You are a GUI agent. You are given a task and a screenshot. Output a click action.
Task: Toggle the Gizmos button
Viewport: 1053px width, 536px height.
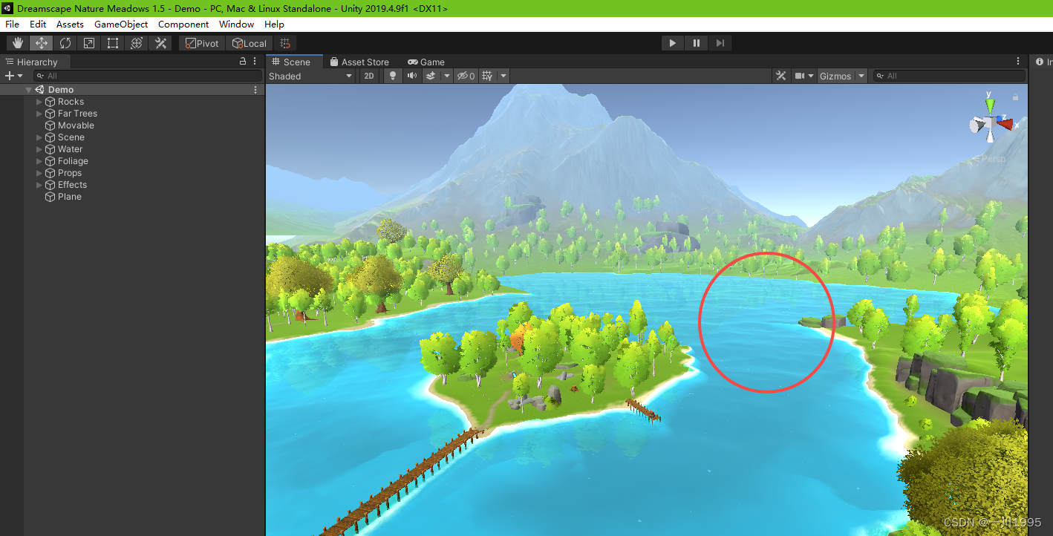pyautogui.click(x=835, y=76)
